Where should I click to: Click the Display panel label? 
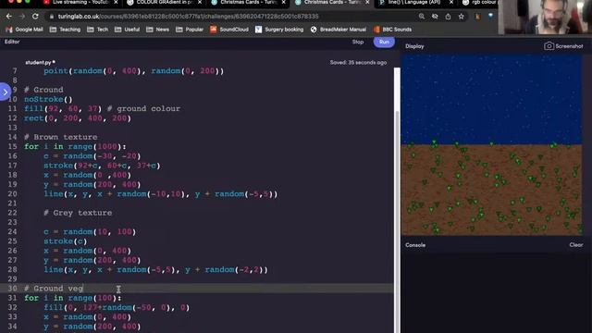(x=414, y=46)
